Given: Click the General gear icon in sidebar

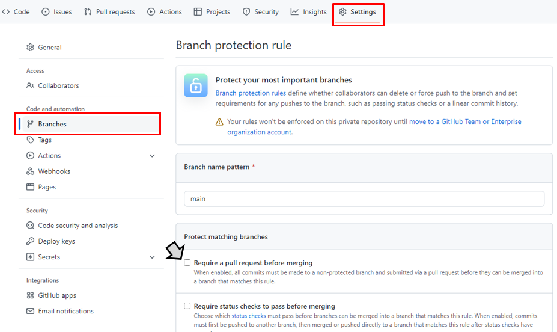Looking at the screenshot, I should [30, 47].
